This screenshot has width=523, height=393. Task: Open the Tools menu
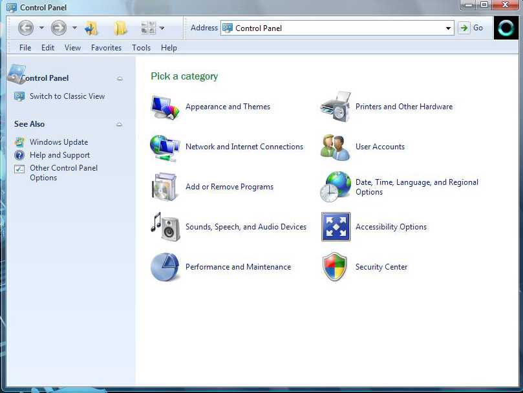pyautogui.click(x=141, y=47)
